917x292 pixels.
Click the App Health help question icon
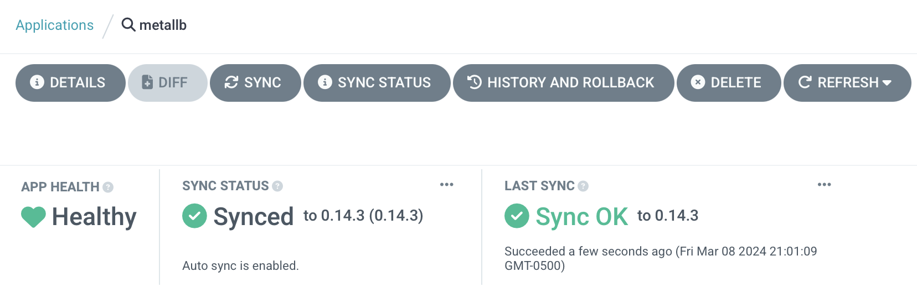click(x=108, y=187)
